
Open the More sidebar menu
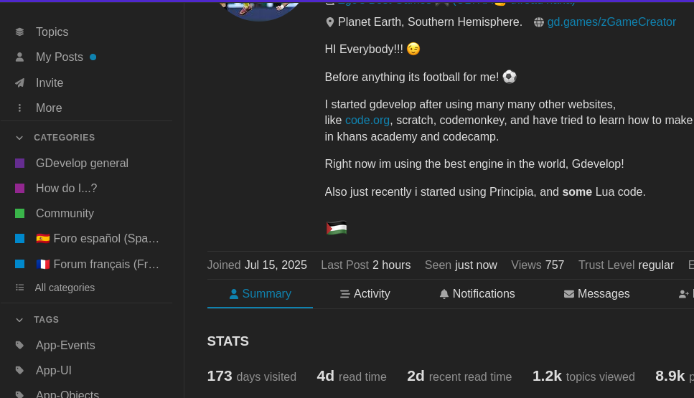[49, 108]
